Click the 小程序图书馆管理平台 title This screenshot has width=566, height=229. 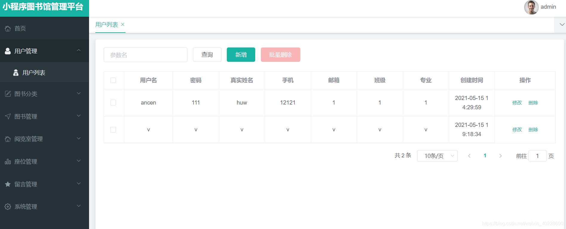43,7
